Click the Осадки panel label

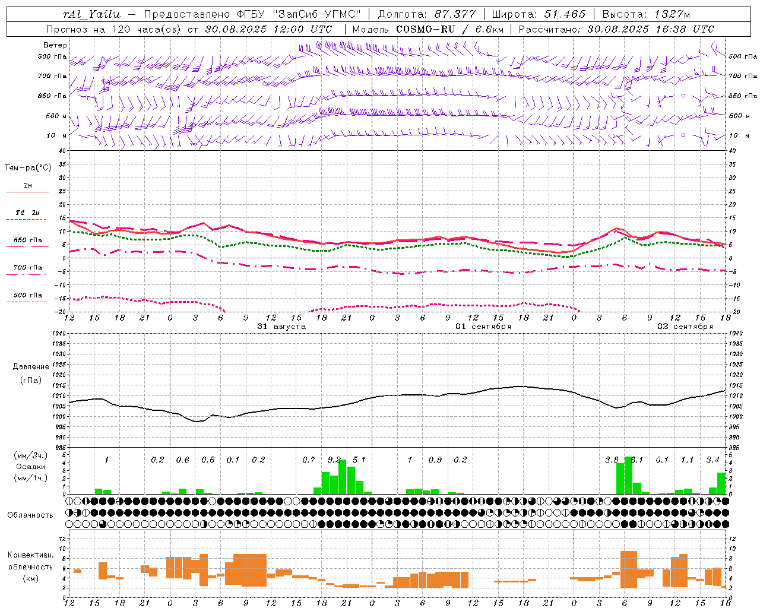coord(30,467)
